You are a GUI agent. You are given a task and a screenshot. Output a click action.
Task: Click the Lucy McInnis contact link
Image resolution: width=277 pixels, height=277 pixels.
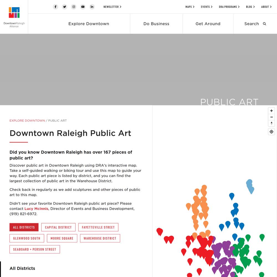[x=36, y=209]
